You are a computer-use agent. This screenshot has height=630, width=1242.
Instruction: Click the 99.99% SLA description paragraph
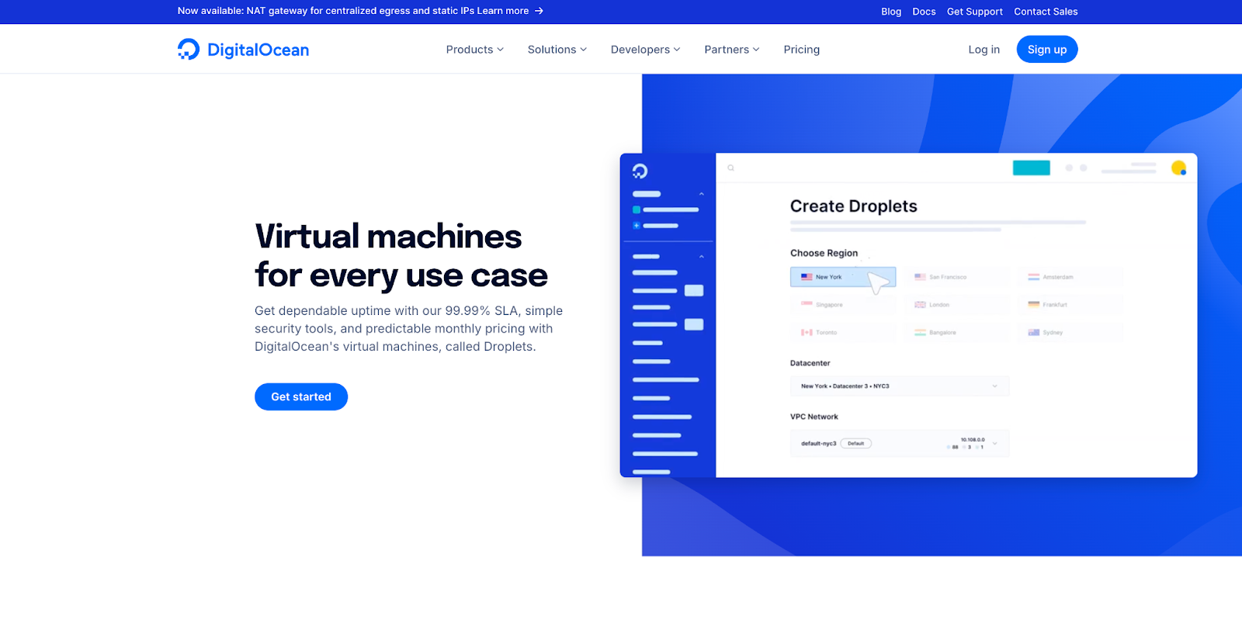pyautogui.click(x=409, y=328)
